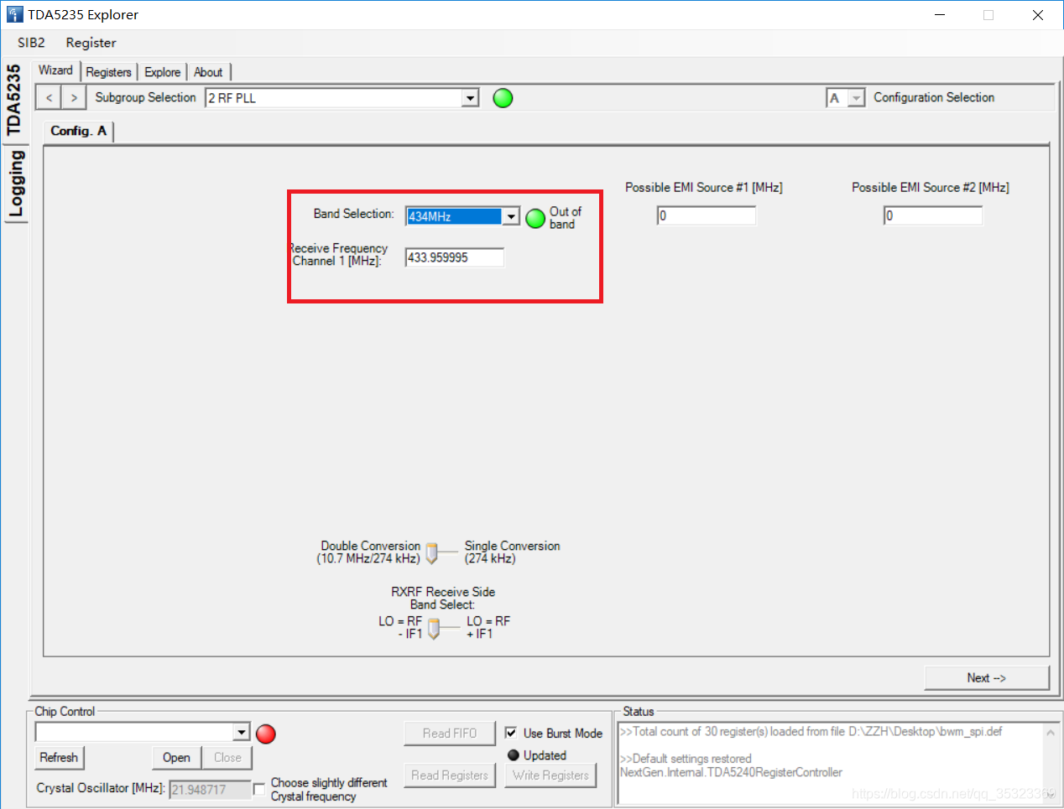The height and width of the screenshot is (809, 1064).
Task: Click the Single Conversion (274 kHz) label
Action: coord(512,552)
